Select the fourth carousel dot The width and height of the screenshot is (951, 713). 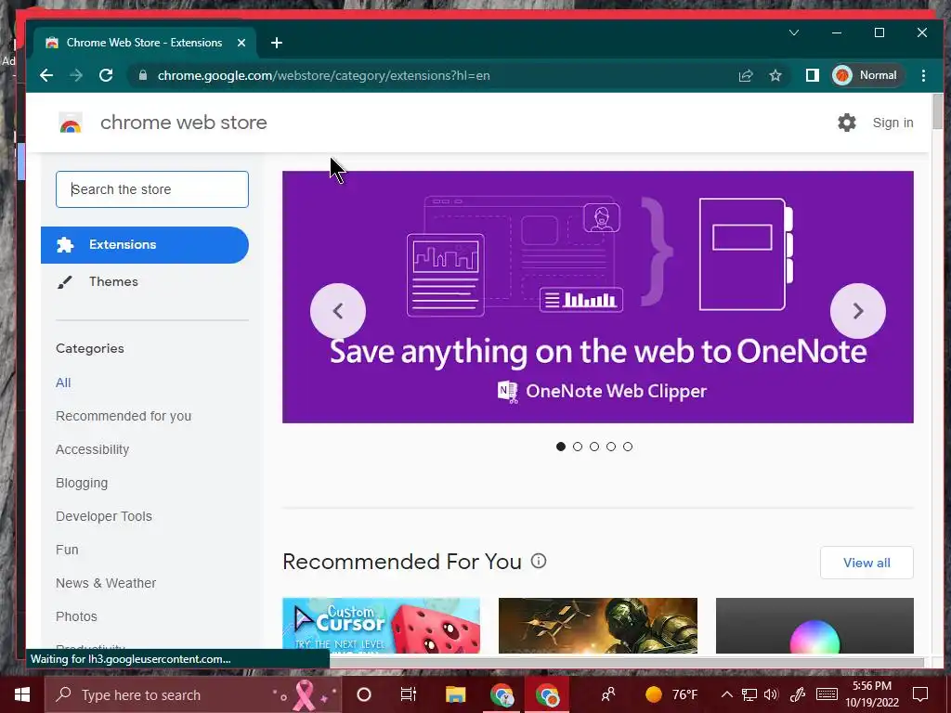611,447
